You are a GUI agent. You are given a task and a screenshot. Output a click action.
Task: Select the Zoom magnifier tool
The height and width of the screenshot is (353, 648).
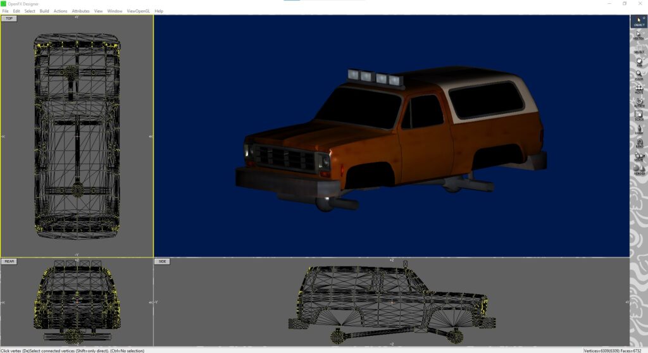tap(639, 75)
